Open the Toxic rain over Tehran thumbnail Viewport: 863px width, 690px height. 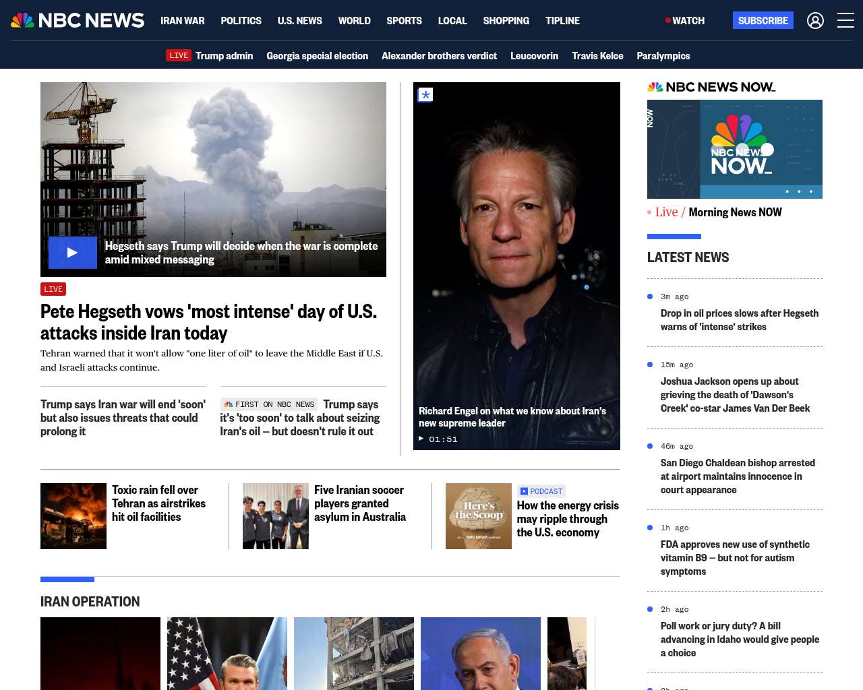pos(73,516)
